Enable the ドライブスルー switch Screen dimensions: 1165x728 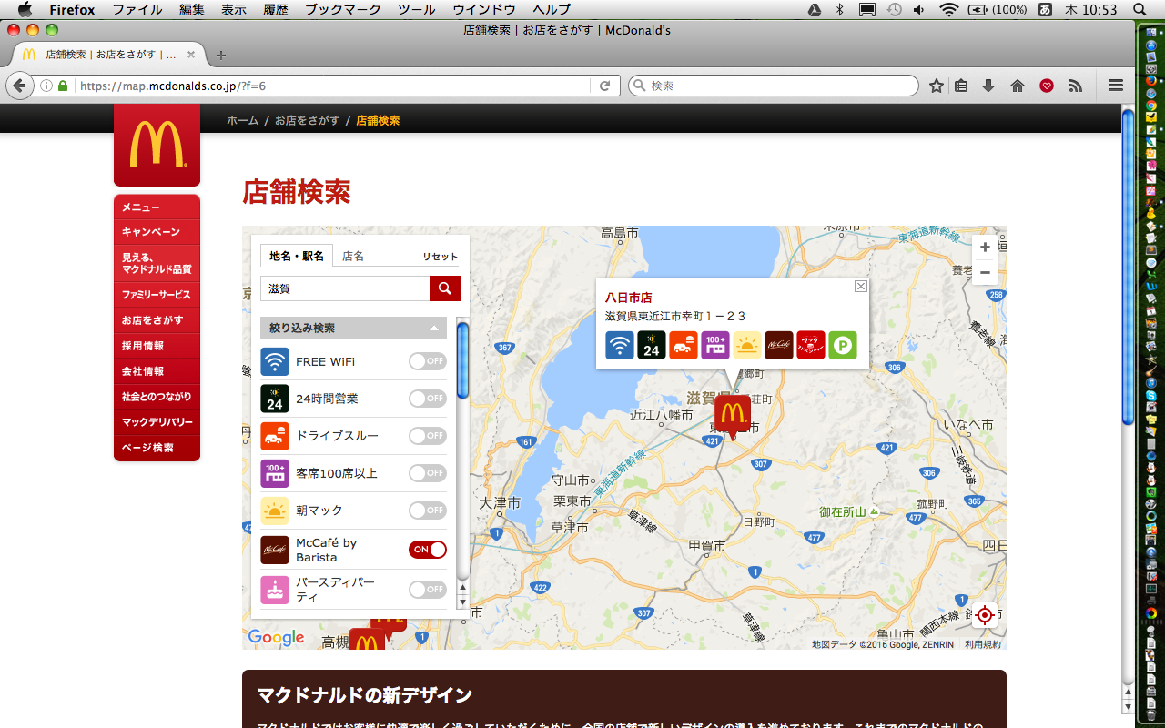(428, 436)
